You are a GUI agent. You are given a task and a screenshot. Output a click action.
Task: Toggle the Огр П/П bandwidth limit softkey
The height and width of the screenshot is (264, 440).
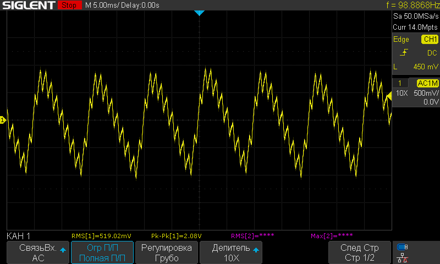pos(102,252)
